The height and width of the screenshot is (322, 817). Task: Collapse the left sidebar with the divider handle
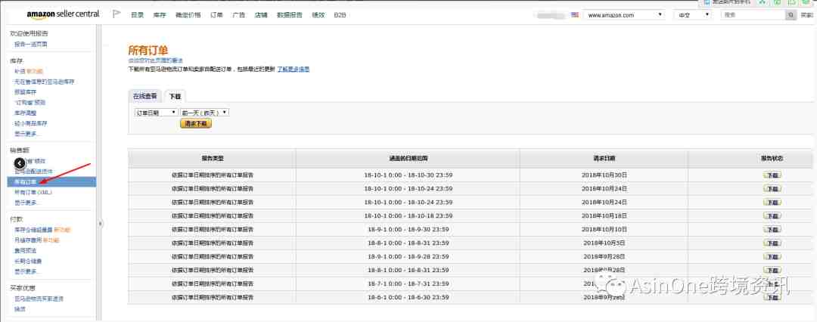(100, 224)
